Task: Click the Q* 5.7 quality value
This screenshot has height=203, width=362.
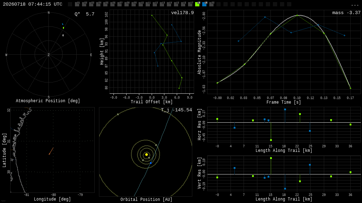Action: point(84,14)
